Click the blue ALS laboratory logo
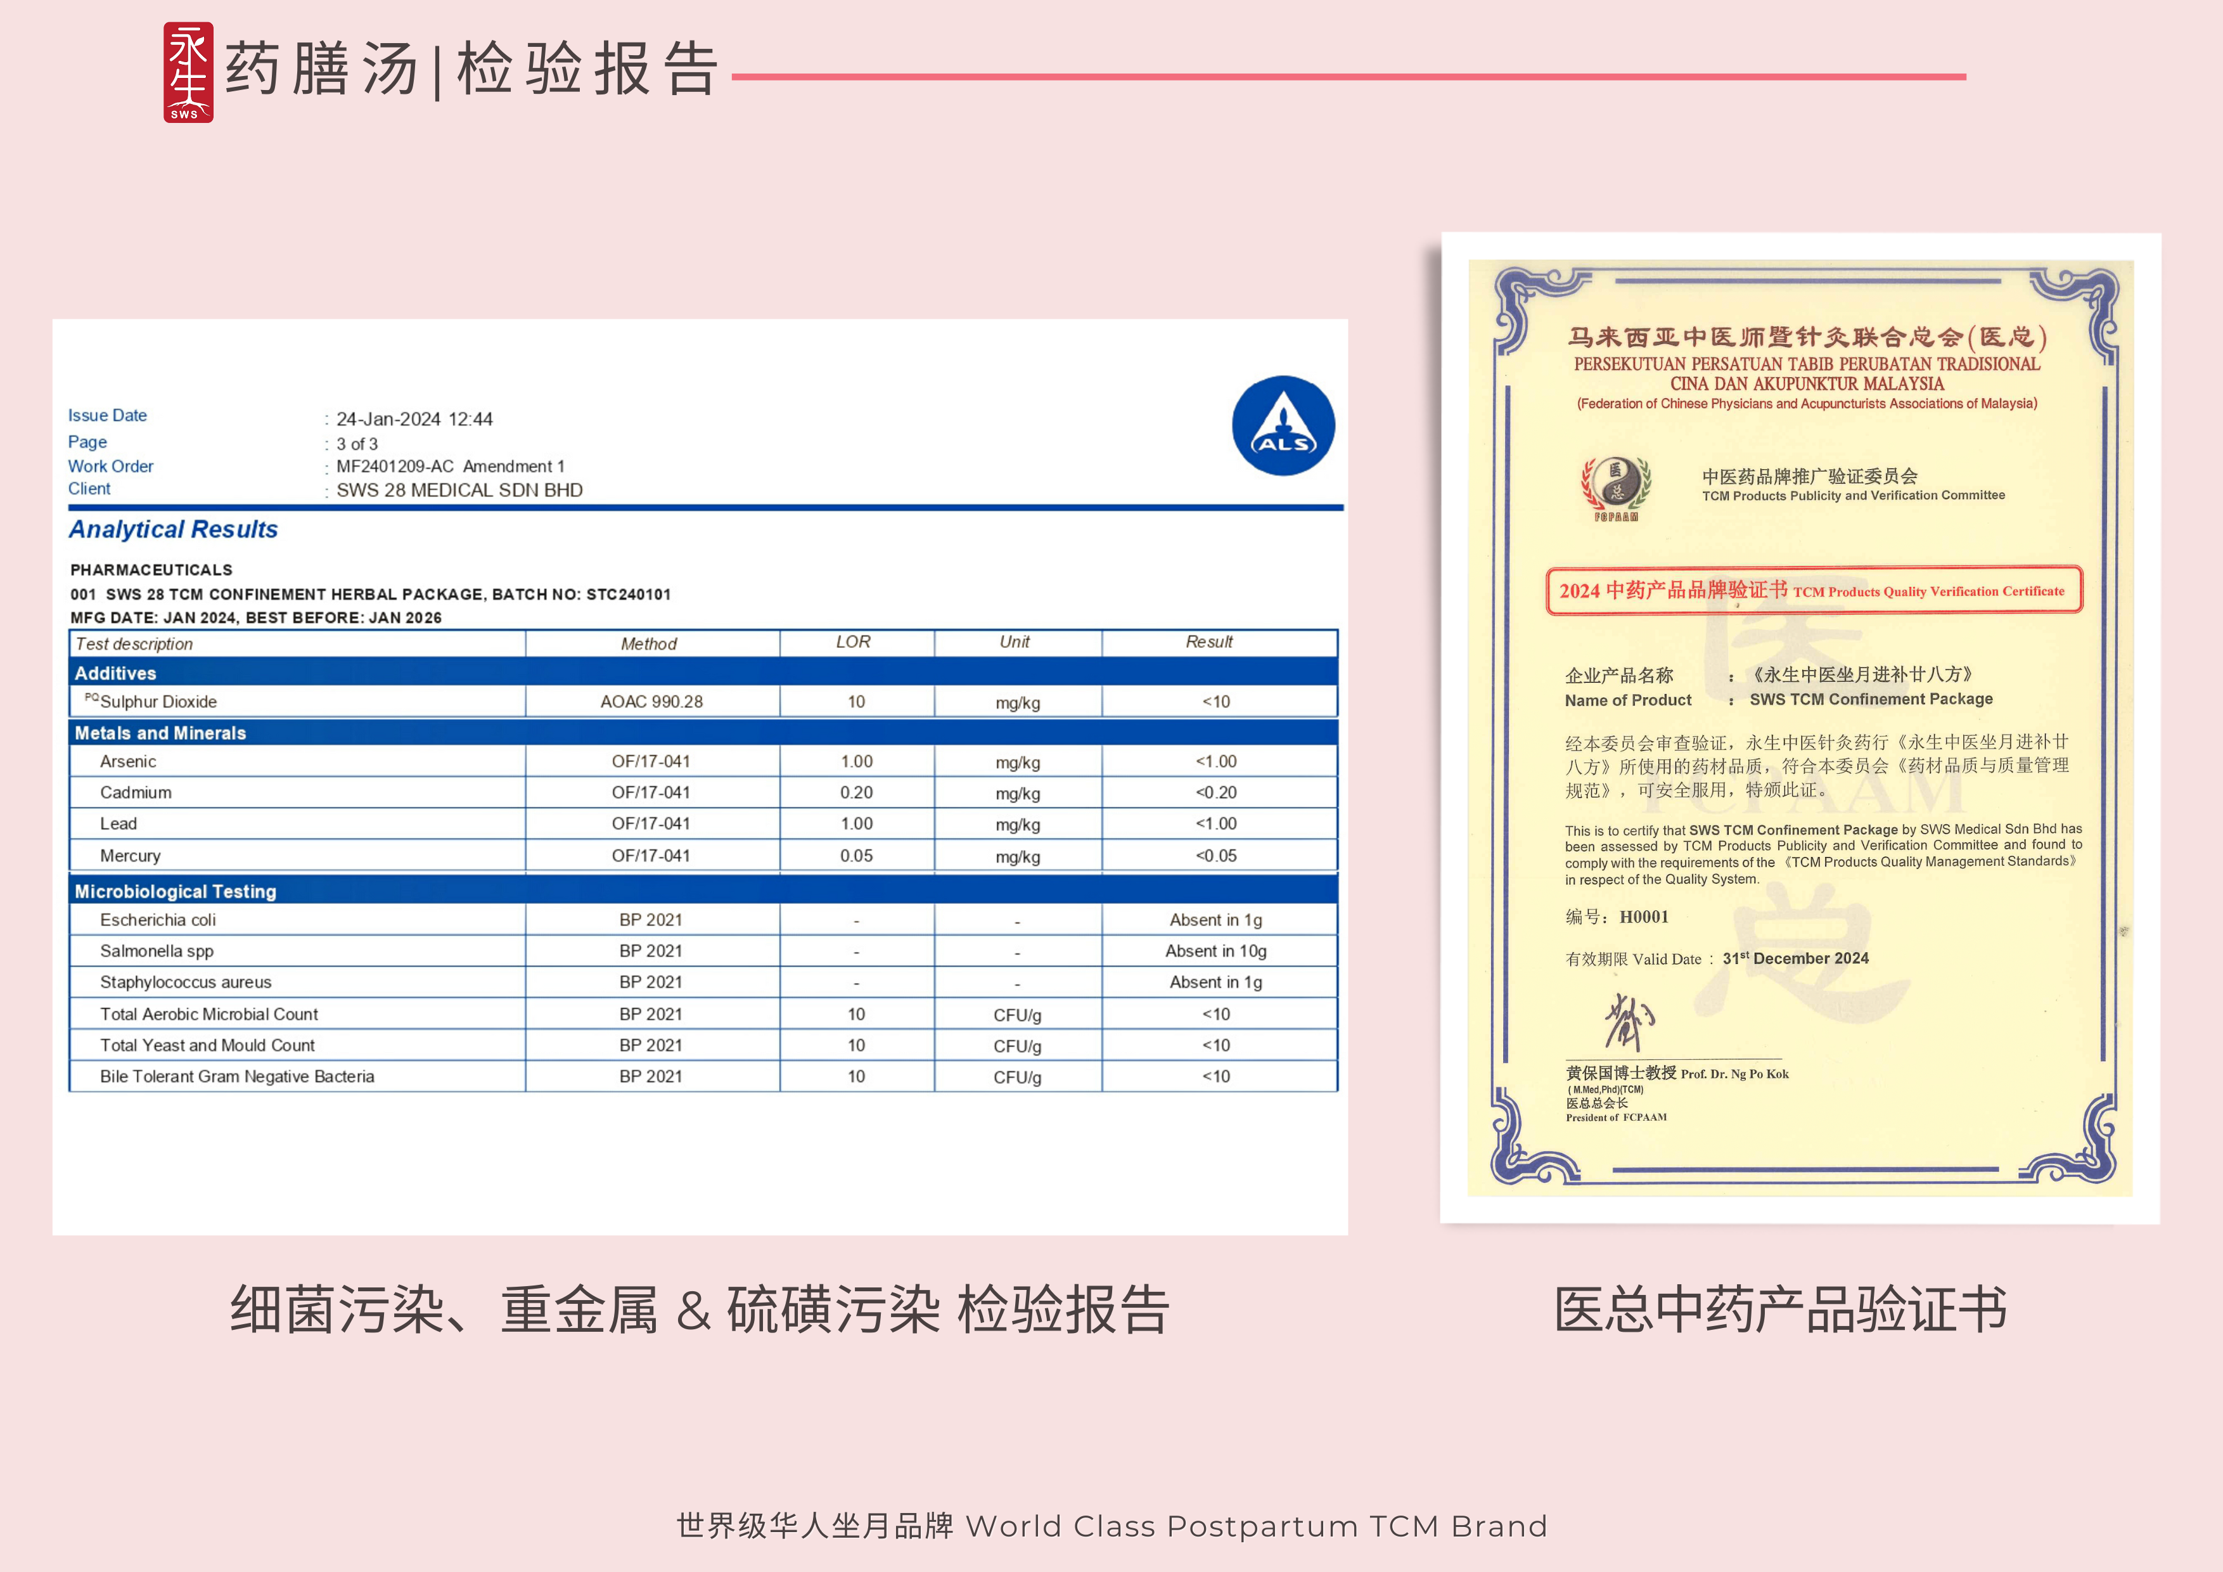2223x1572 pixels. [x=1283, y=426]
